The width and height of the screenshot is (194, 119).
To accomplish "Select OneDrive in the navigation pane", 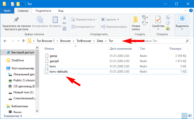I will (x=17, y=60).
